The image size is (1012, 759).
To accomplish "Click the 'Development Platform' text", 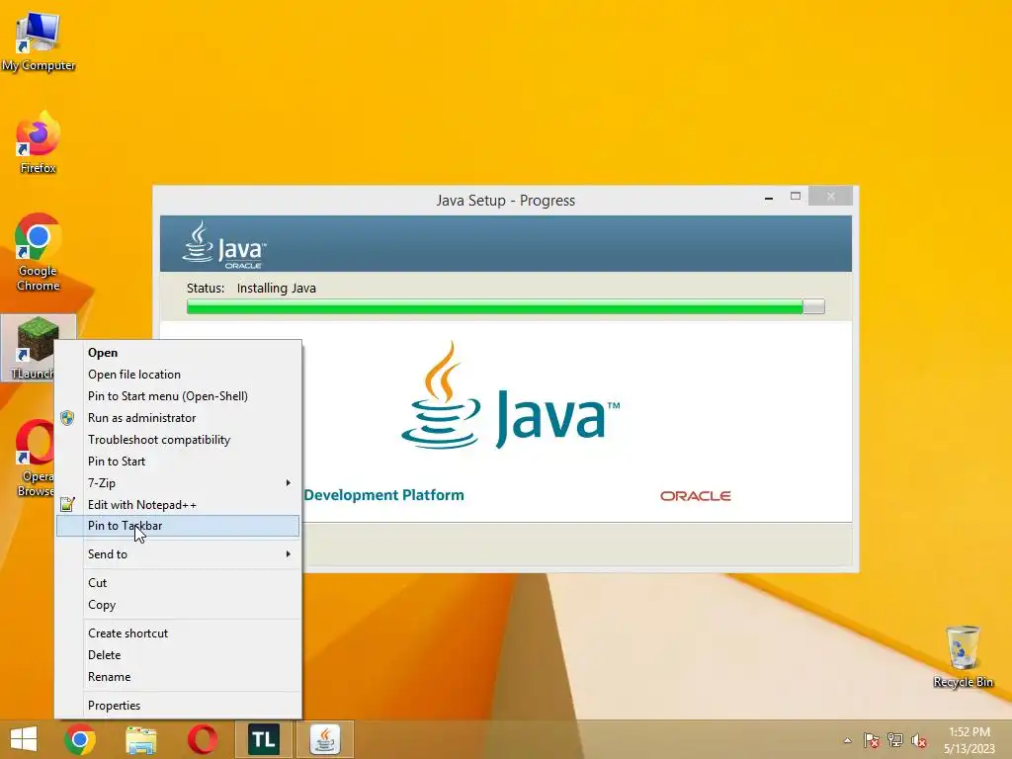I will [x=384, y=495].
